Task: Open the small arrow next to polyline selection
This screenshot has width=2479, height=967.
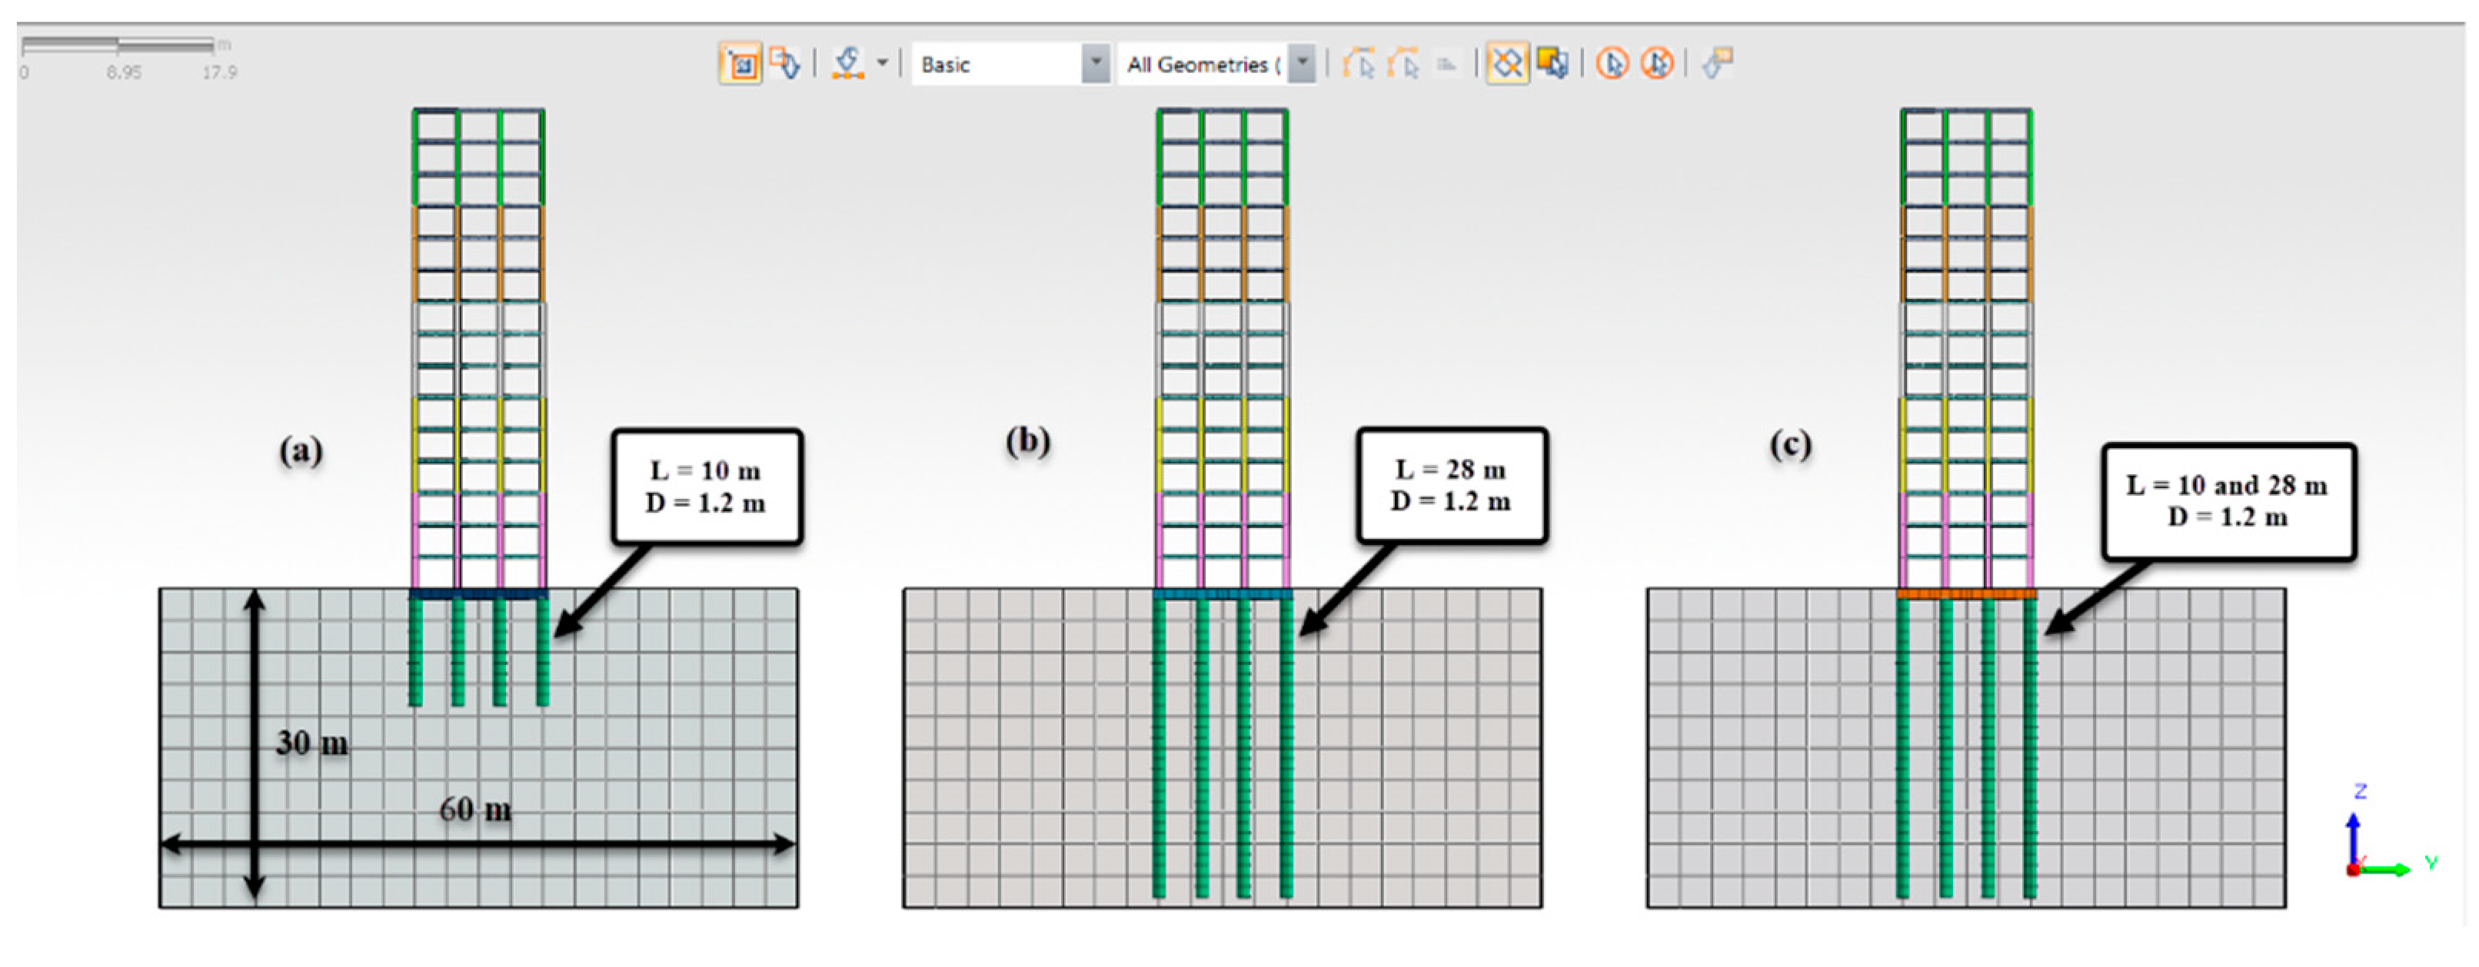Action: coord(883,64)
